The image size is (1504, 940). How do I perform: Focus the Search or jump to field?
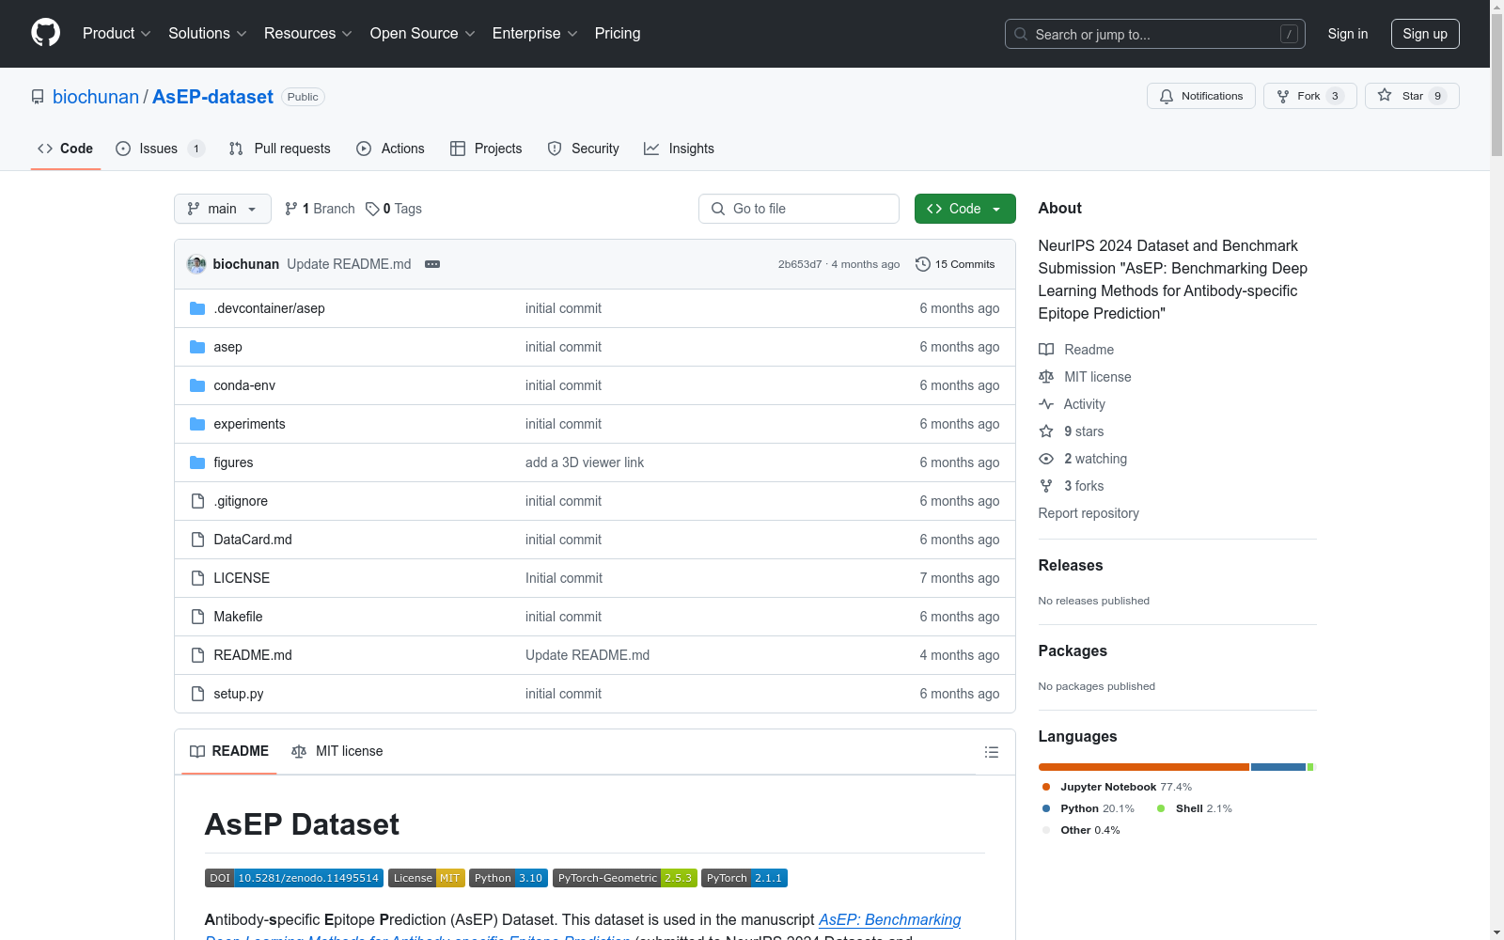point(1154,34)
